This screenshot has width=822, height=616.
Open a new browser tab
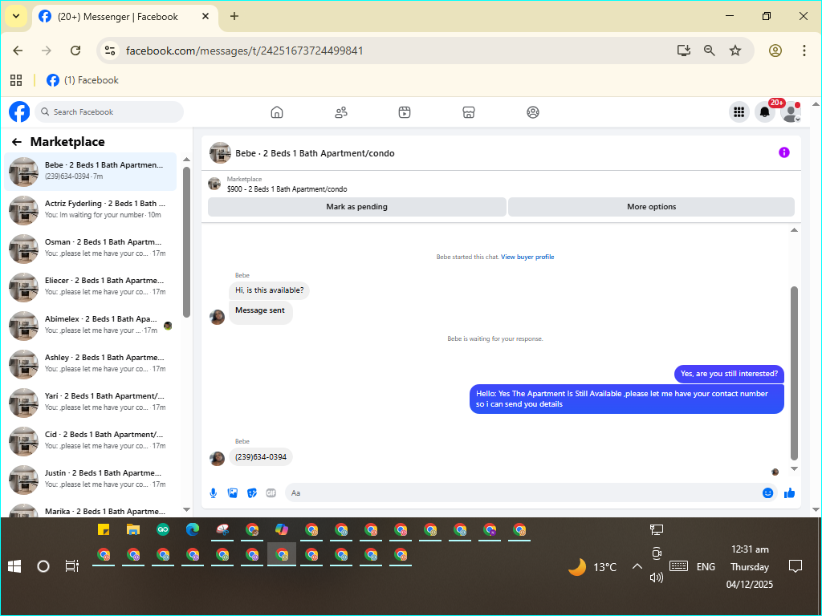click(234, 16)
